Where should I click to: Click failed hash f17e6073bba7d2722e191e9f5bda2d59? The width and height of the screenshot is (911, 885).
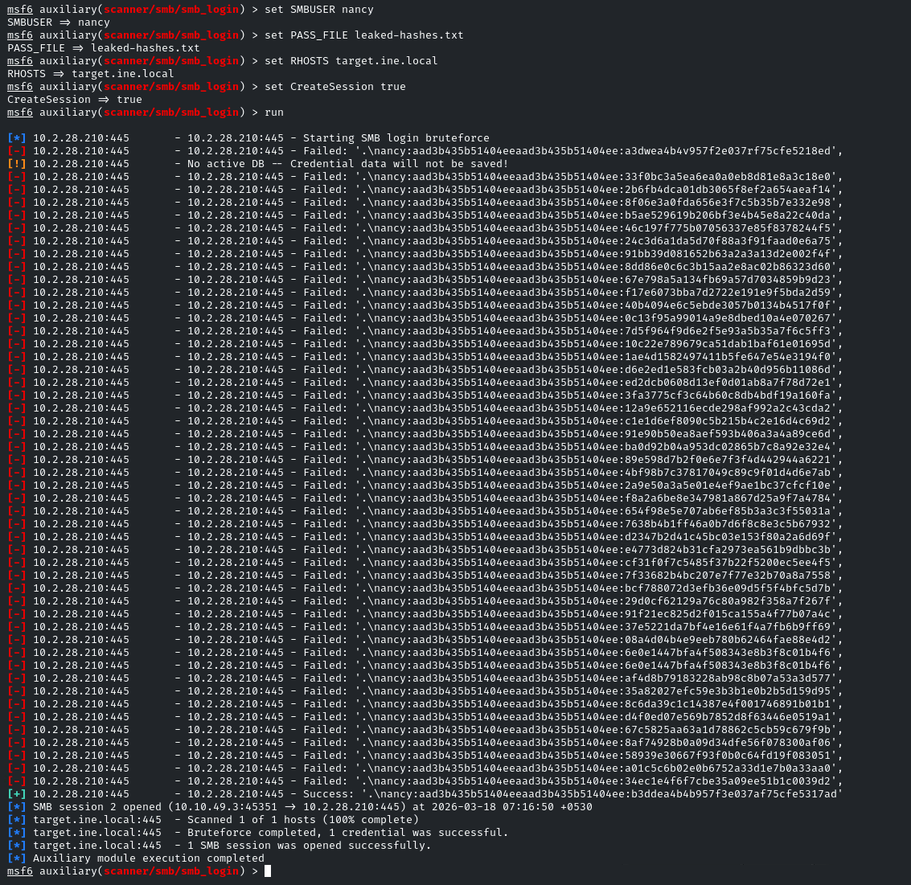click(x=728, y=292)
